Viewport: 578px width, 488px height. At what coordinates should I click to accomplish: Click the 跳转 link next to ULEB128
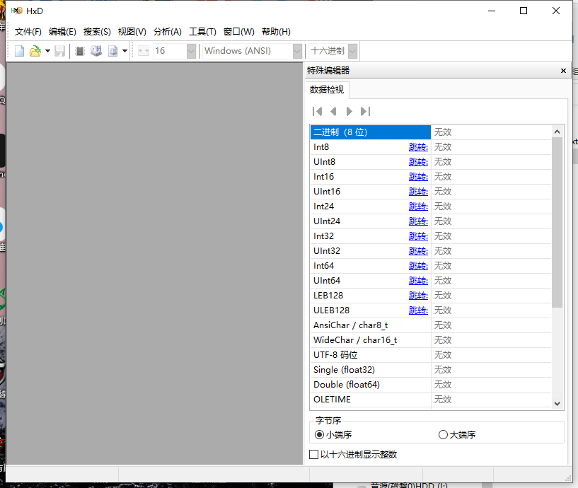(418, 310)
